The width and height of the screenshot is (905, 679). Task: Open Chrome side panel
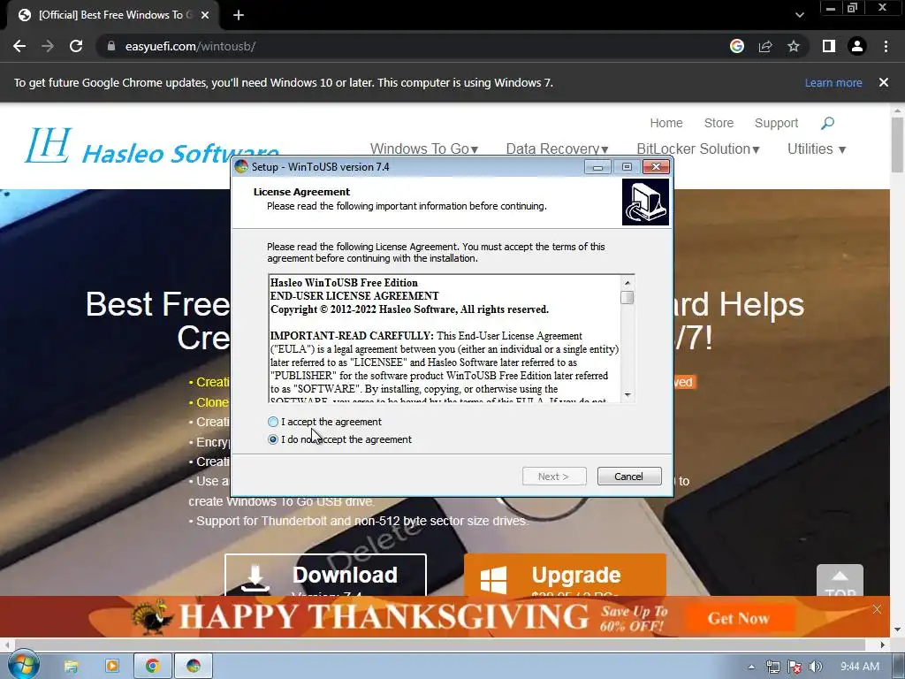[x=829, y=46]
